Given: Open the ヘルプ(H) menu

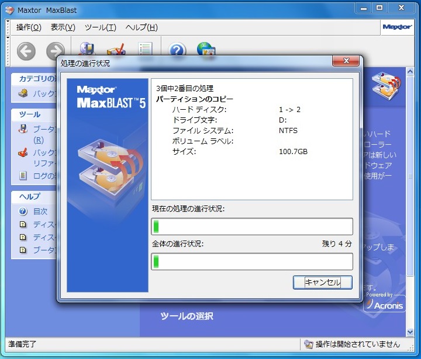Looking at the screenshot, I should [x=142, y=27].
